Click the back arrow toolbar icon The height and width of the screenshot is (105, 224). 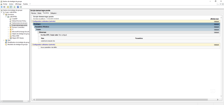(x=2, y=7)
